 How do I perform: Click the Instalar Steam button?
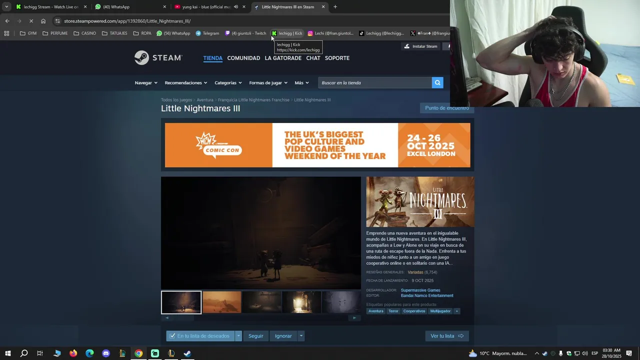click(x=420, y=46)
